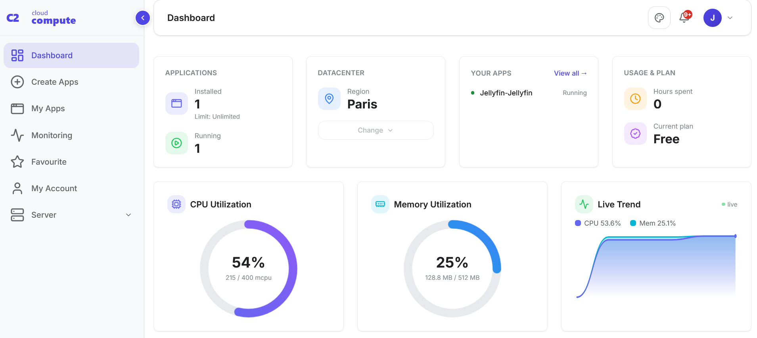This screenshot has width=757, height=338.
Task: Click the C2 cloud compute logo
Action: (x=41, y=18)
